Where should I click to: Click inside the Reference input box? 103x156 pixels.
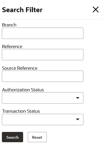coord(43,55)
